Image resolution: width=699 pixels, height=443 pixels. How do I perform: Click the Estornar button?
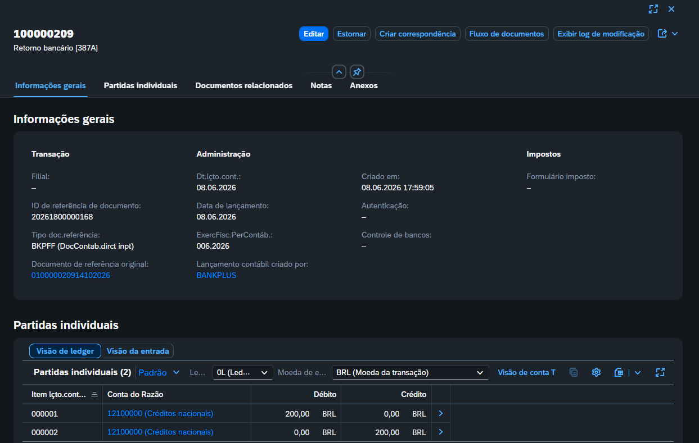351,34
